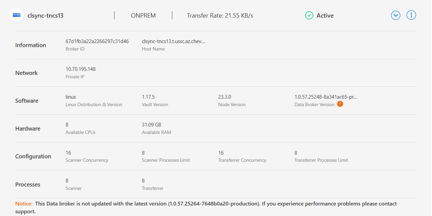This screenshot has width=432, height=216.
Task: Click the truncated Host Name to reveal full value
Action: pyautogui.click(x=173, y=41)
